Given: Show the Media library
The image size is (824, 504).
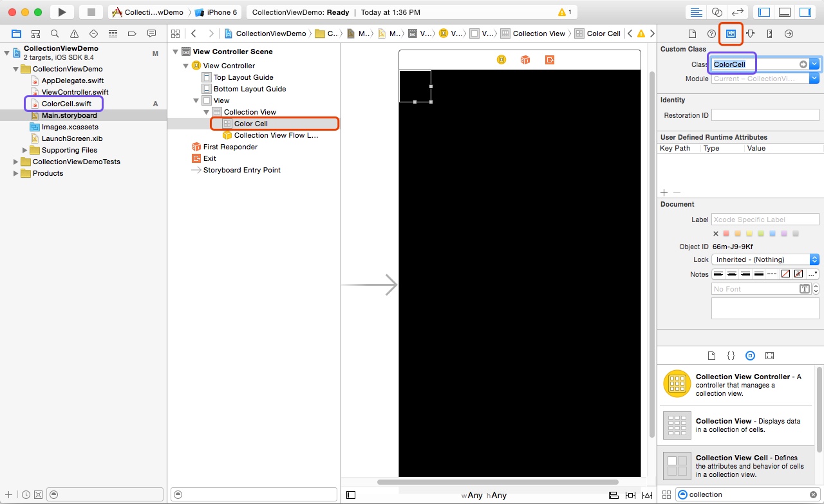Looking at the screenshot, I should pyautogui.click(x=769, y=355).
